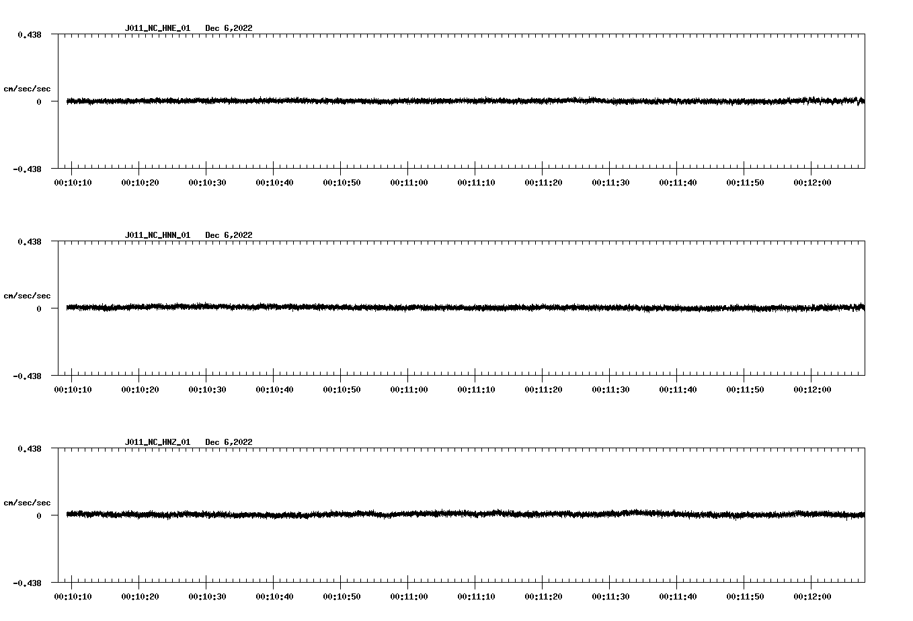
Task: Click the 00:12:00 tick on the bottom axis
Action: 811,595
